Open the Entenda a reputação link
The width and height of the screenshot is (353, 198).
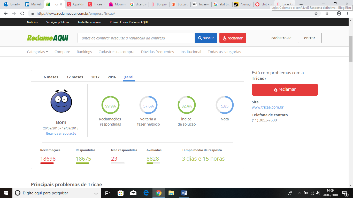click(61, 134)
